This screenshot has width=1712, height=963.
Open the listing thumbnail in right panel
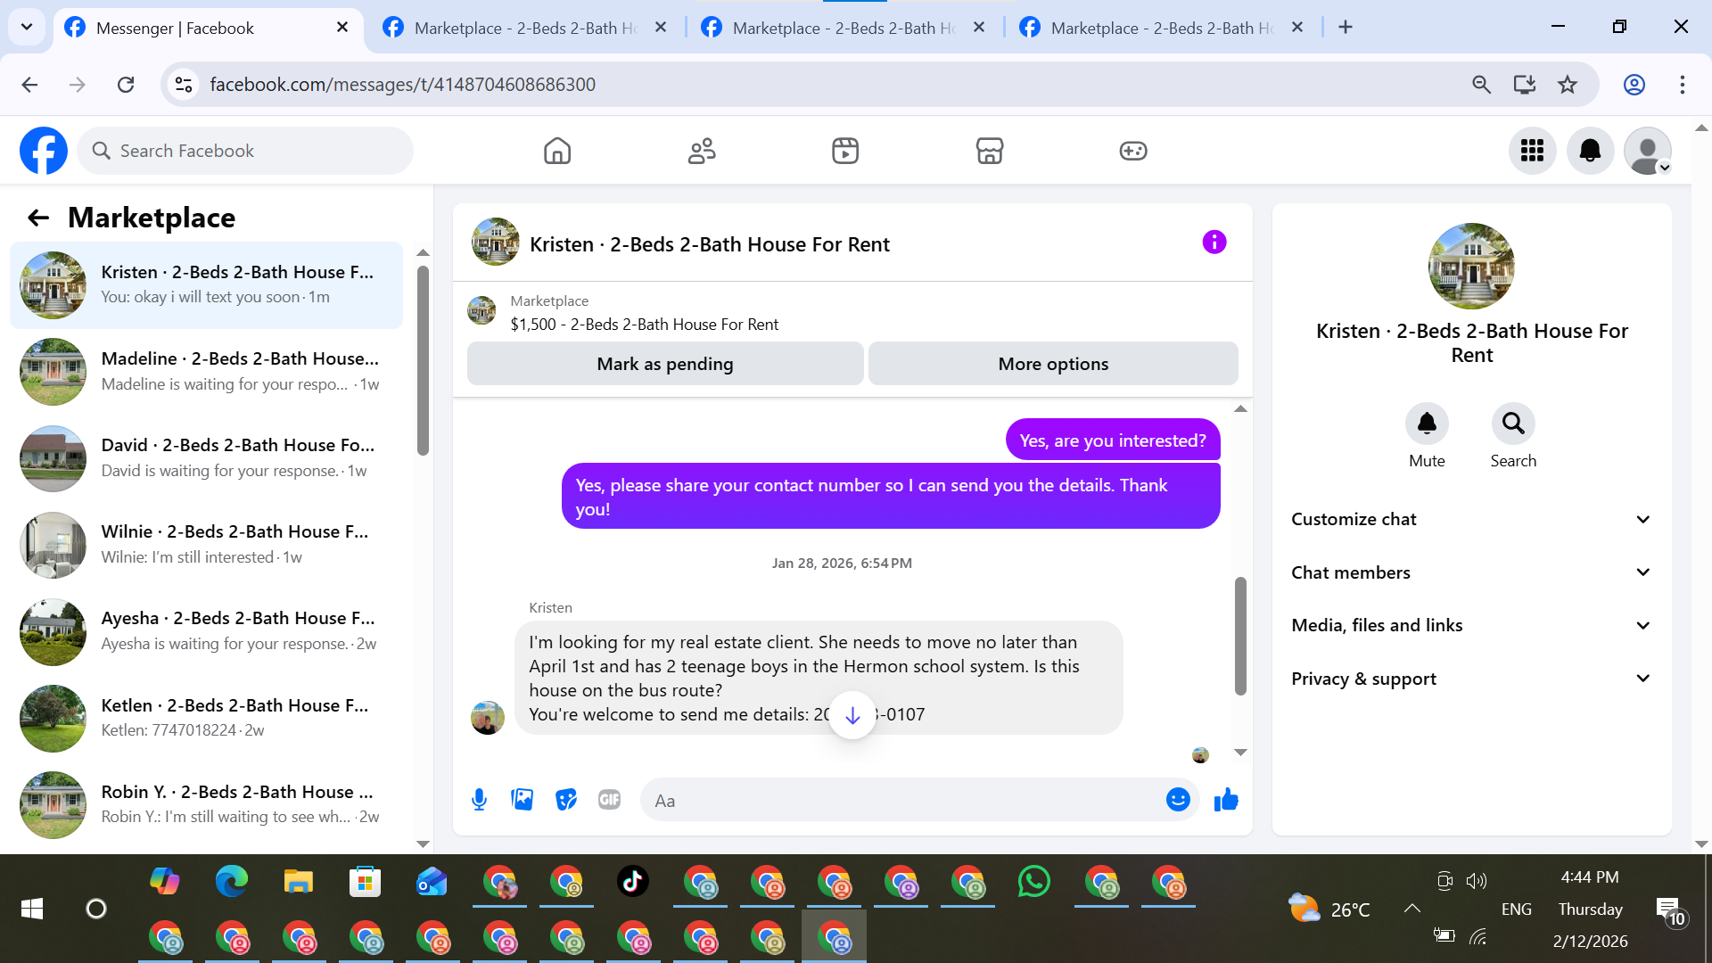(1471, 266)
